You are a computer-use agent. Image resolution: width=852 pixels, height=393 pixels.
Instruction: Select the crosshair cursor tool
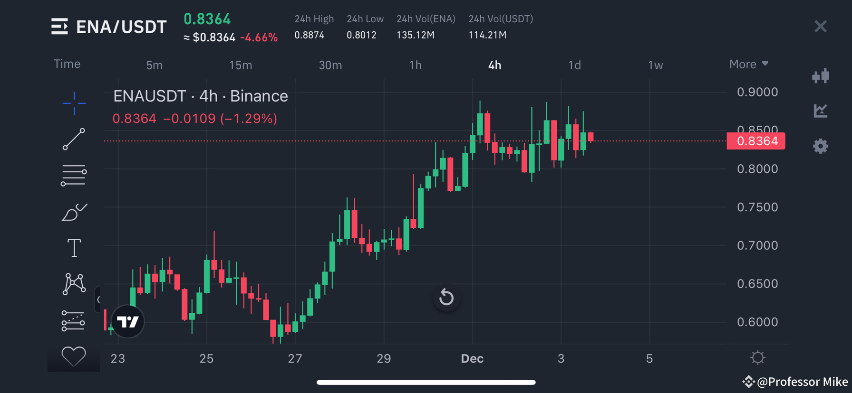(x=74, y=103)
